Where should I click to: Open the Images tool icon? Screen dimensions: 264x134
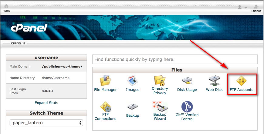[x=133, y=81]
